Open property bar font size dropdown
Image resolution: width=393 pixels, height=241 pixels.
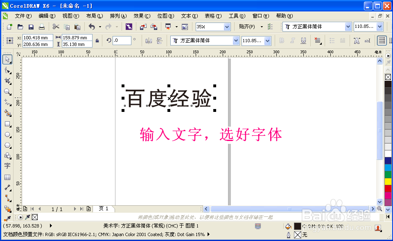click(x=268, y=41)
